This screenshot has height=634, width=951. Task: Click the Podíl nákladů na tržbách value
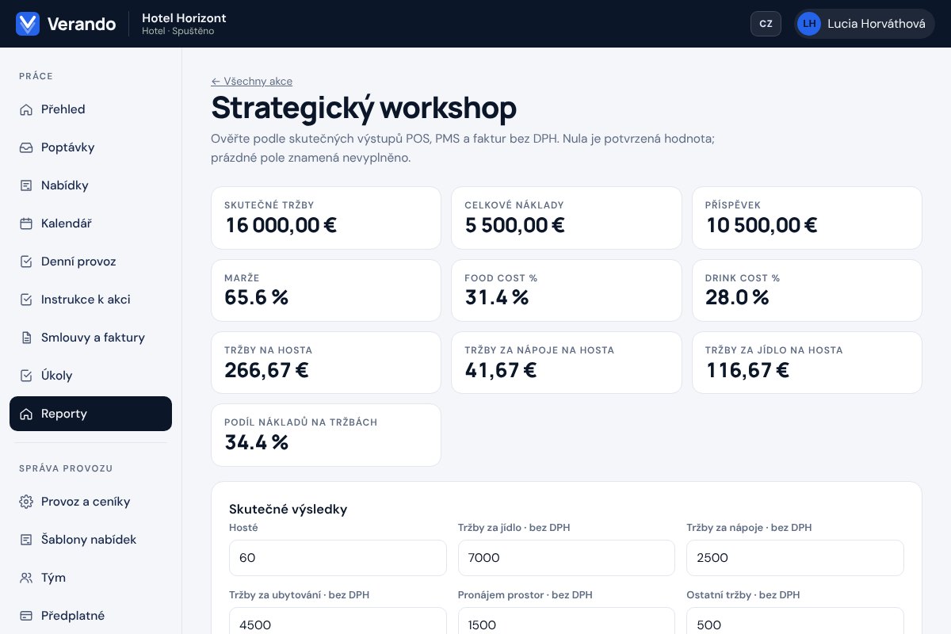pyautogui.click(x=257, y=443)
